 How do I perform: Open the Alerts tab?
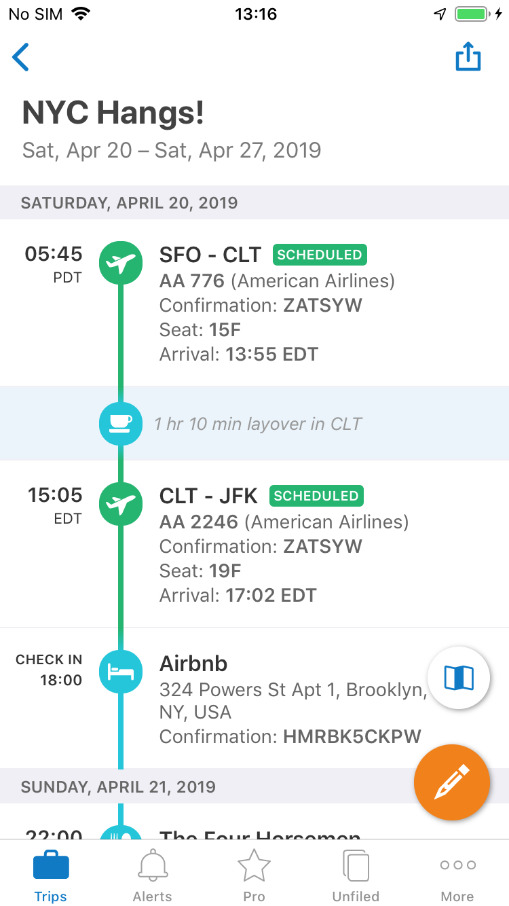coord(153,875)
